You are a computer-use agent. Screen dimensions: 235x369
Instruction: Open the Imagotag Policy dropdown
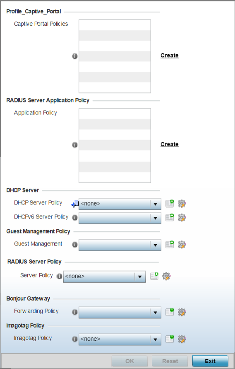coord(120,339)
